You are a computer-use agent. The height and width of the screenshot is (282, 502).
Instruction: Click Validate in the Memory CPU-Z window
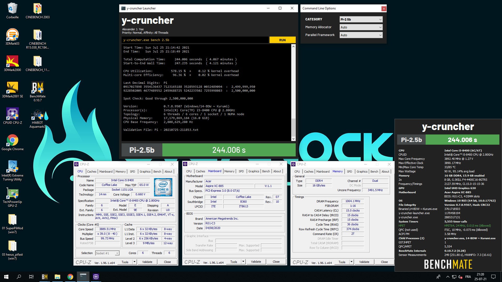coord(364,262)
